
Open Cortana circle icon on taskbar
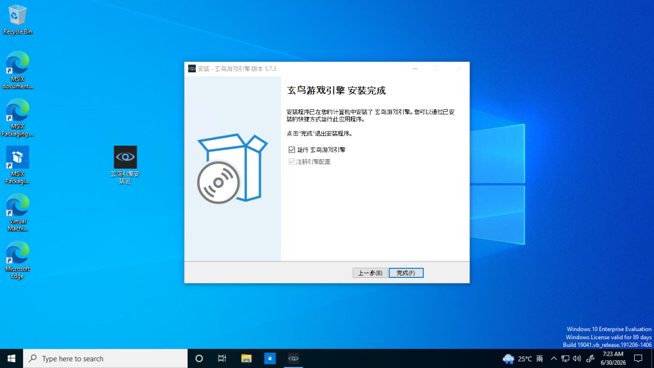199,358
